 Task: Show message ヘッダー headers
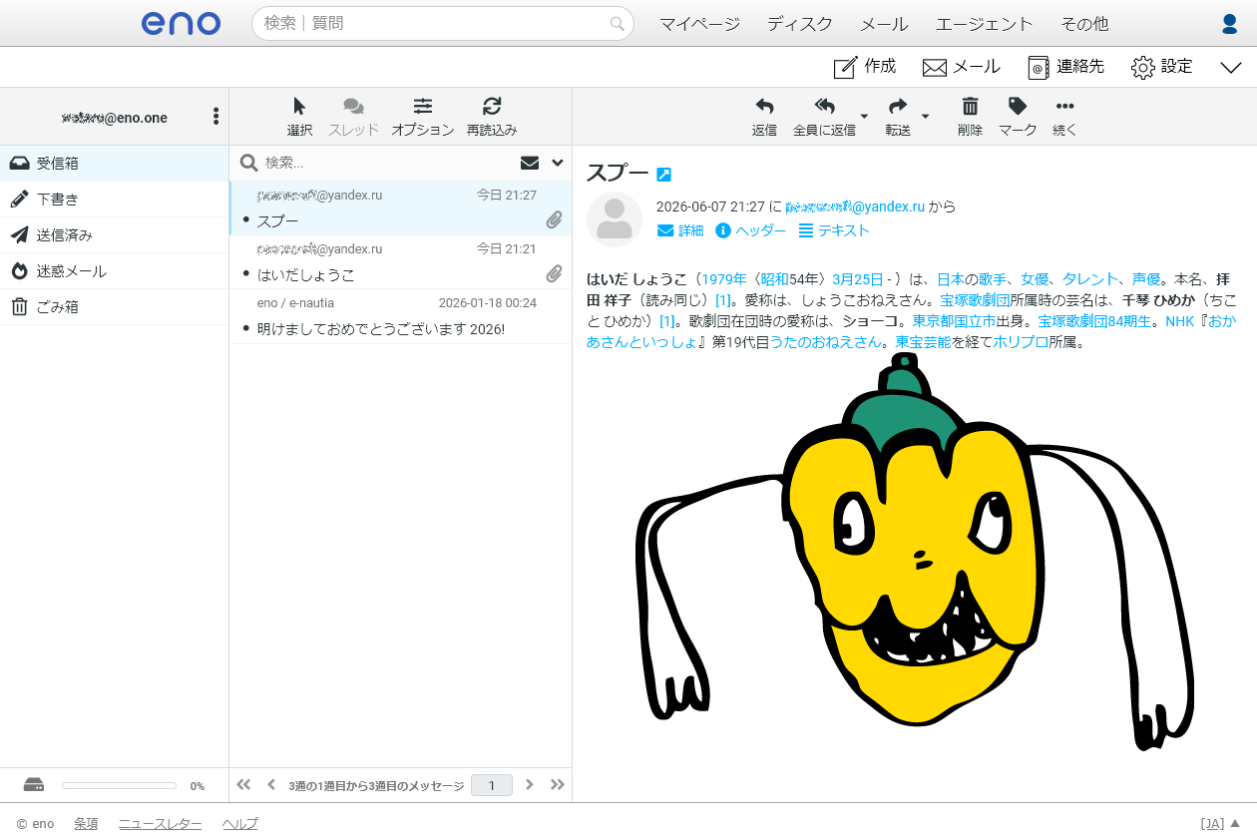pos(750,230)
